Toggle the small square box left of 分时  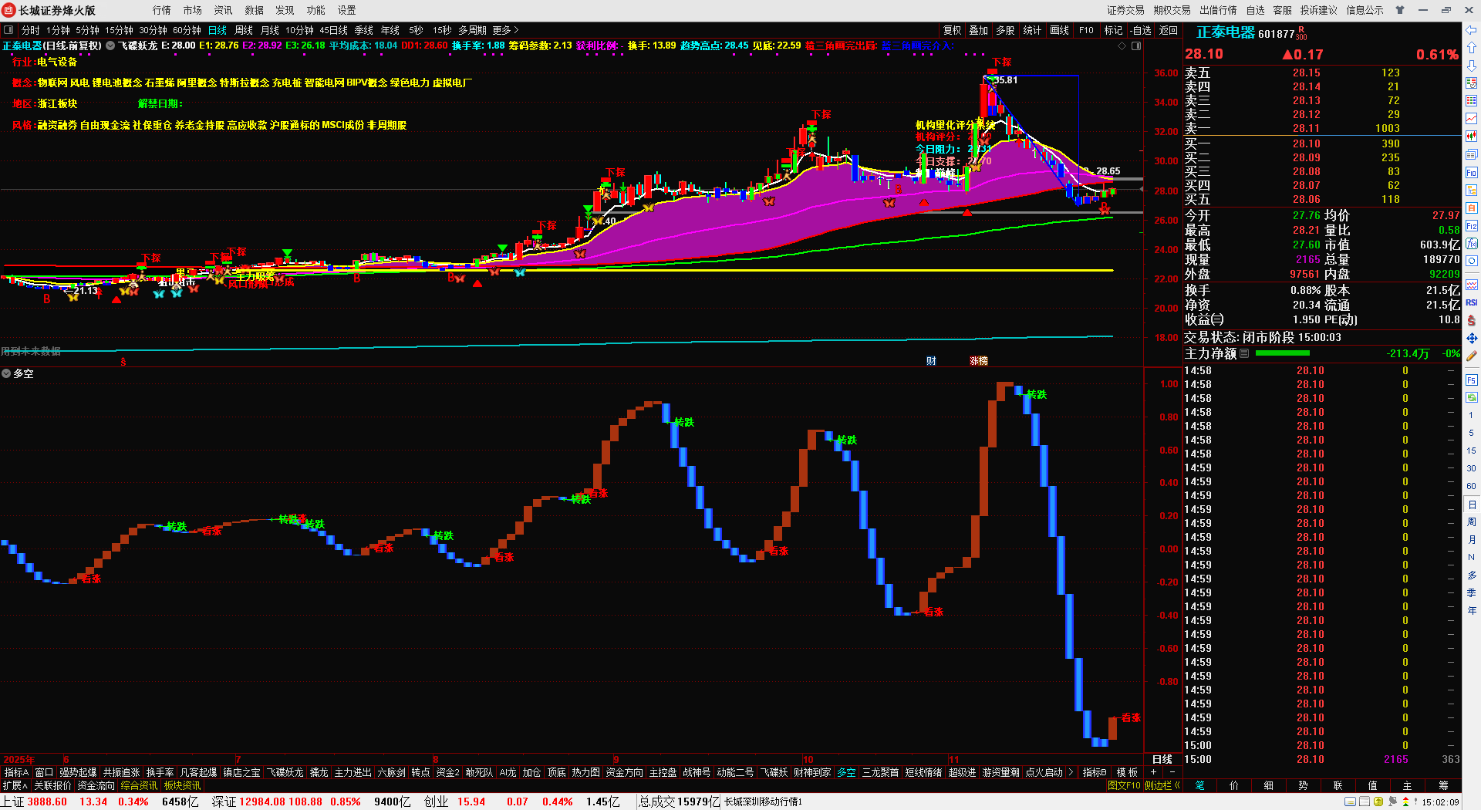pos(8,30)
